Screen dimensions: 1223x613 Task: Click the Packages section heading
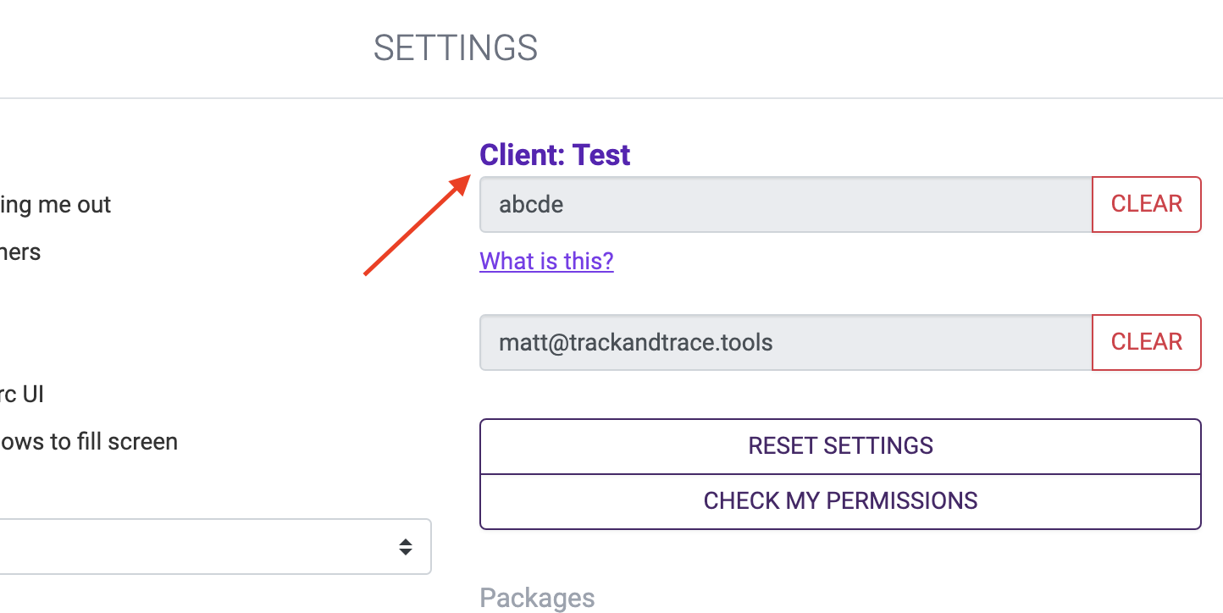[x=537, y=598]
